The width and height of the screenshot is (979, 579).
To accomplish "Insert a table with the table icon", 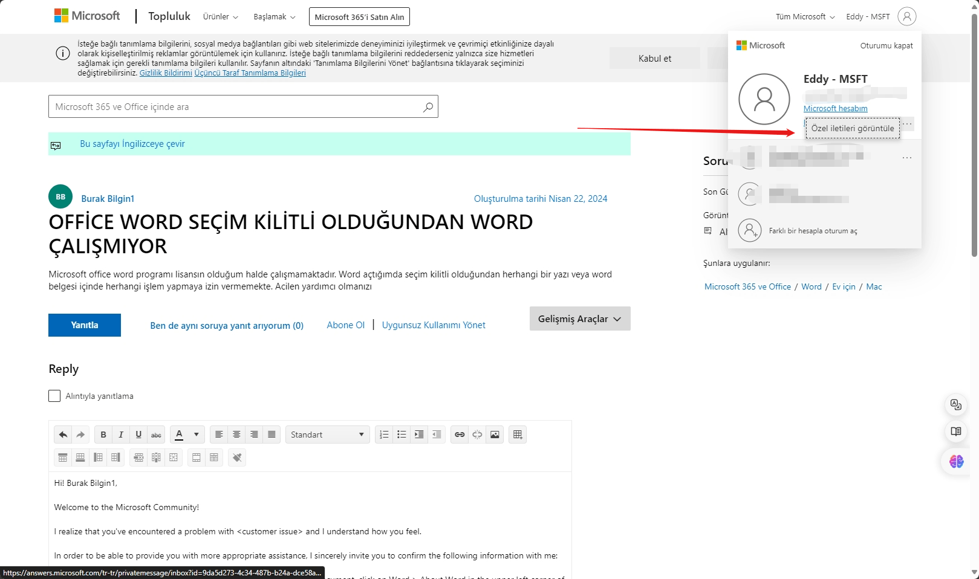I will point(518,435).
